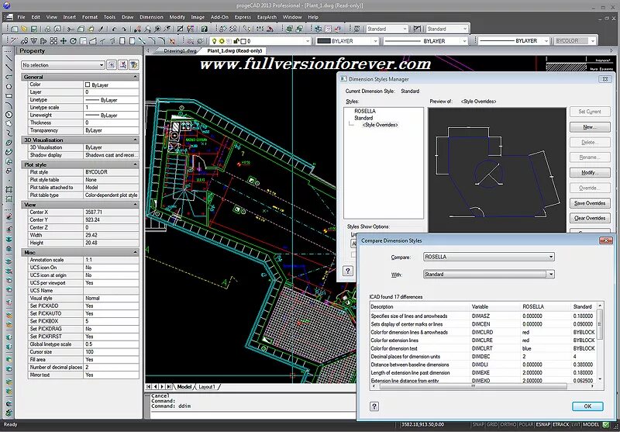
Task: Toggle ETRACK in status bar
Action: tap(560, 424)
